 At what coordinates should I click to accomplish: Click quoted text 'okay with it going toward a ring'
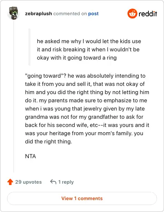pyautogui.click(x=77, y=58)
